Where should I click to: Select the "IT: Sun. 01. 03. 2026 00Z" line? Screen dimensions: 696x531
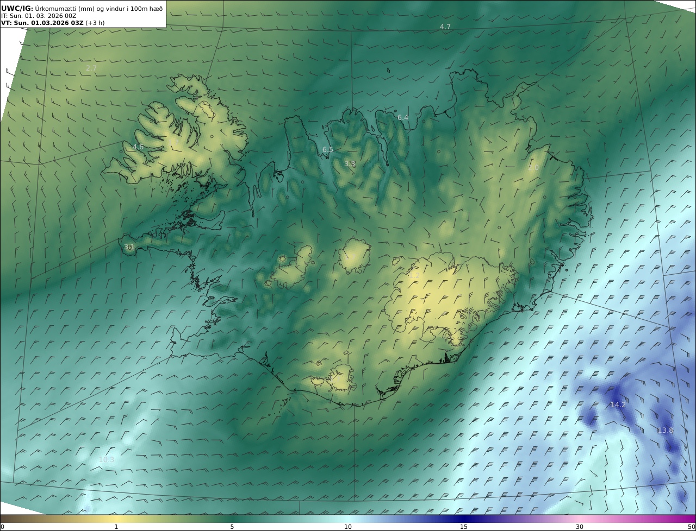pyautogui.click(x=39, y=16)
